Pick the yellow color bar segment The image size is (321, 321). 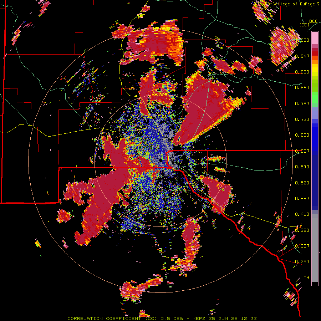(315, 70)
